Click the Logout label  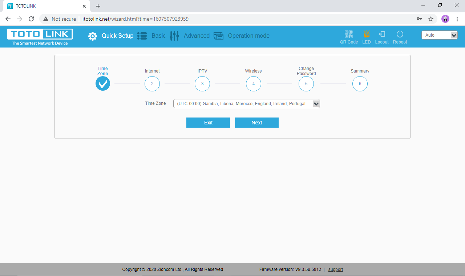pyautogui.click(x=382, y=42)
